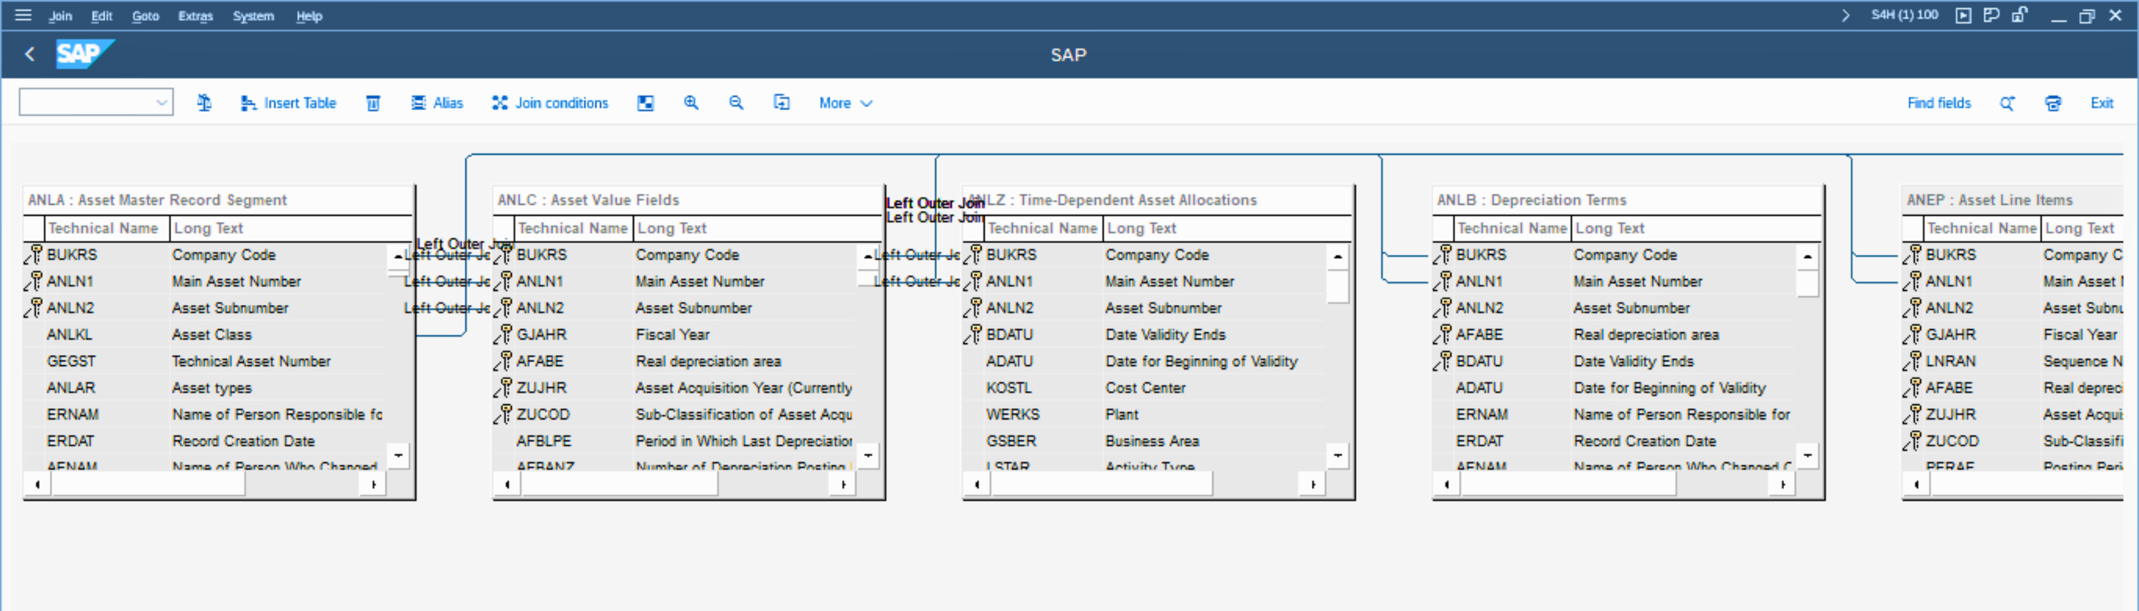This screenshot has height=611, width=2139.
Task: Click the Join conditions button
Action: coord(549,103)
